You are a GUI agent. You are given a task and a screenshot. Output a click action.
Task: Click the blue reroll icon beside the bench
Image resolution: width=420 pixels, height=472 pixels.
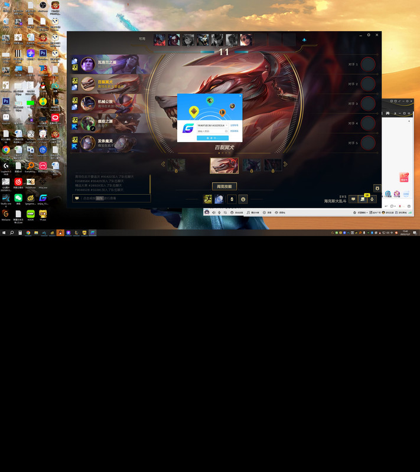(304, 40)
